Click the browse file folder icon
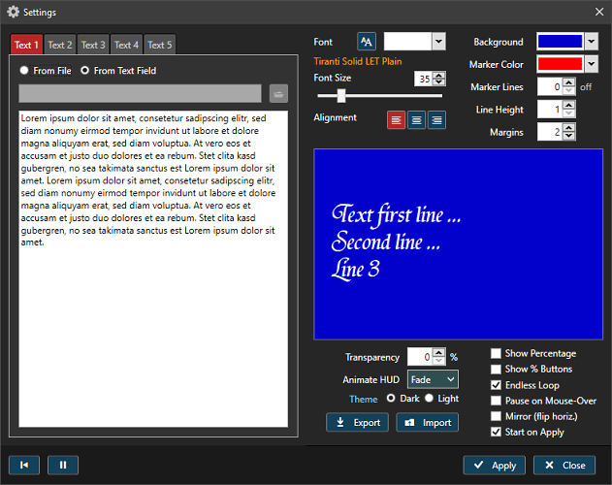The image size is (612, 485). (x=278, y=93)
